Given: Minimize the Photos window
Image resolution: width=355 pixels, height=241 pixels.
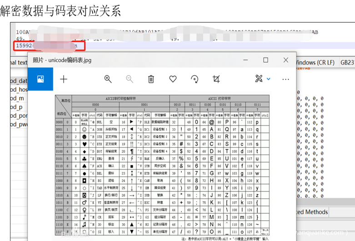Looking at the screenshot, I should 245,60.
